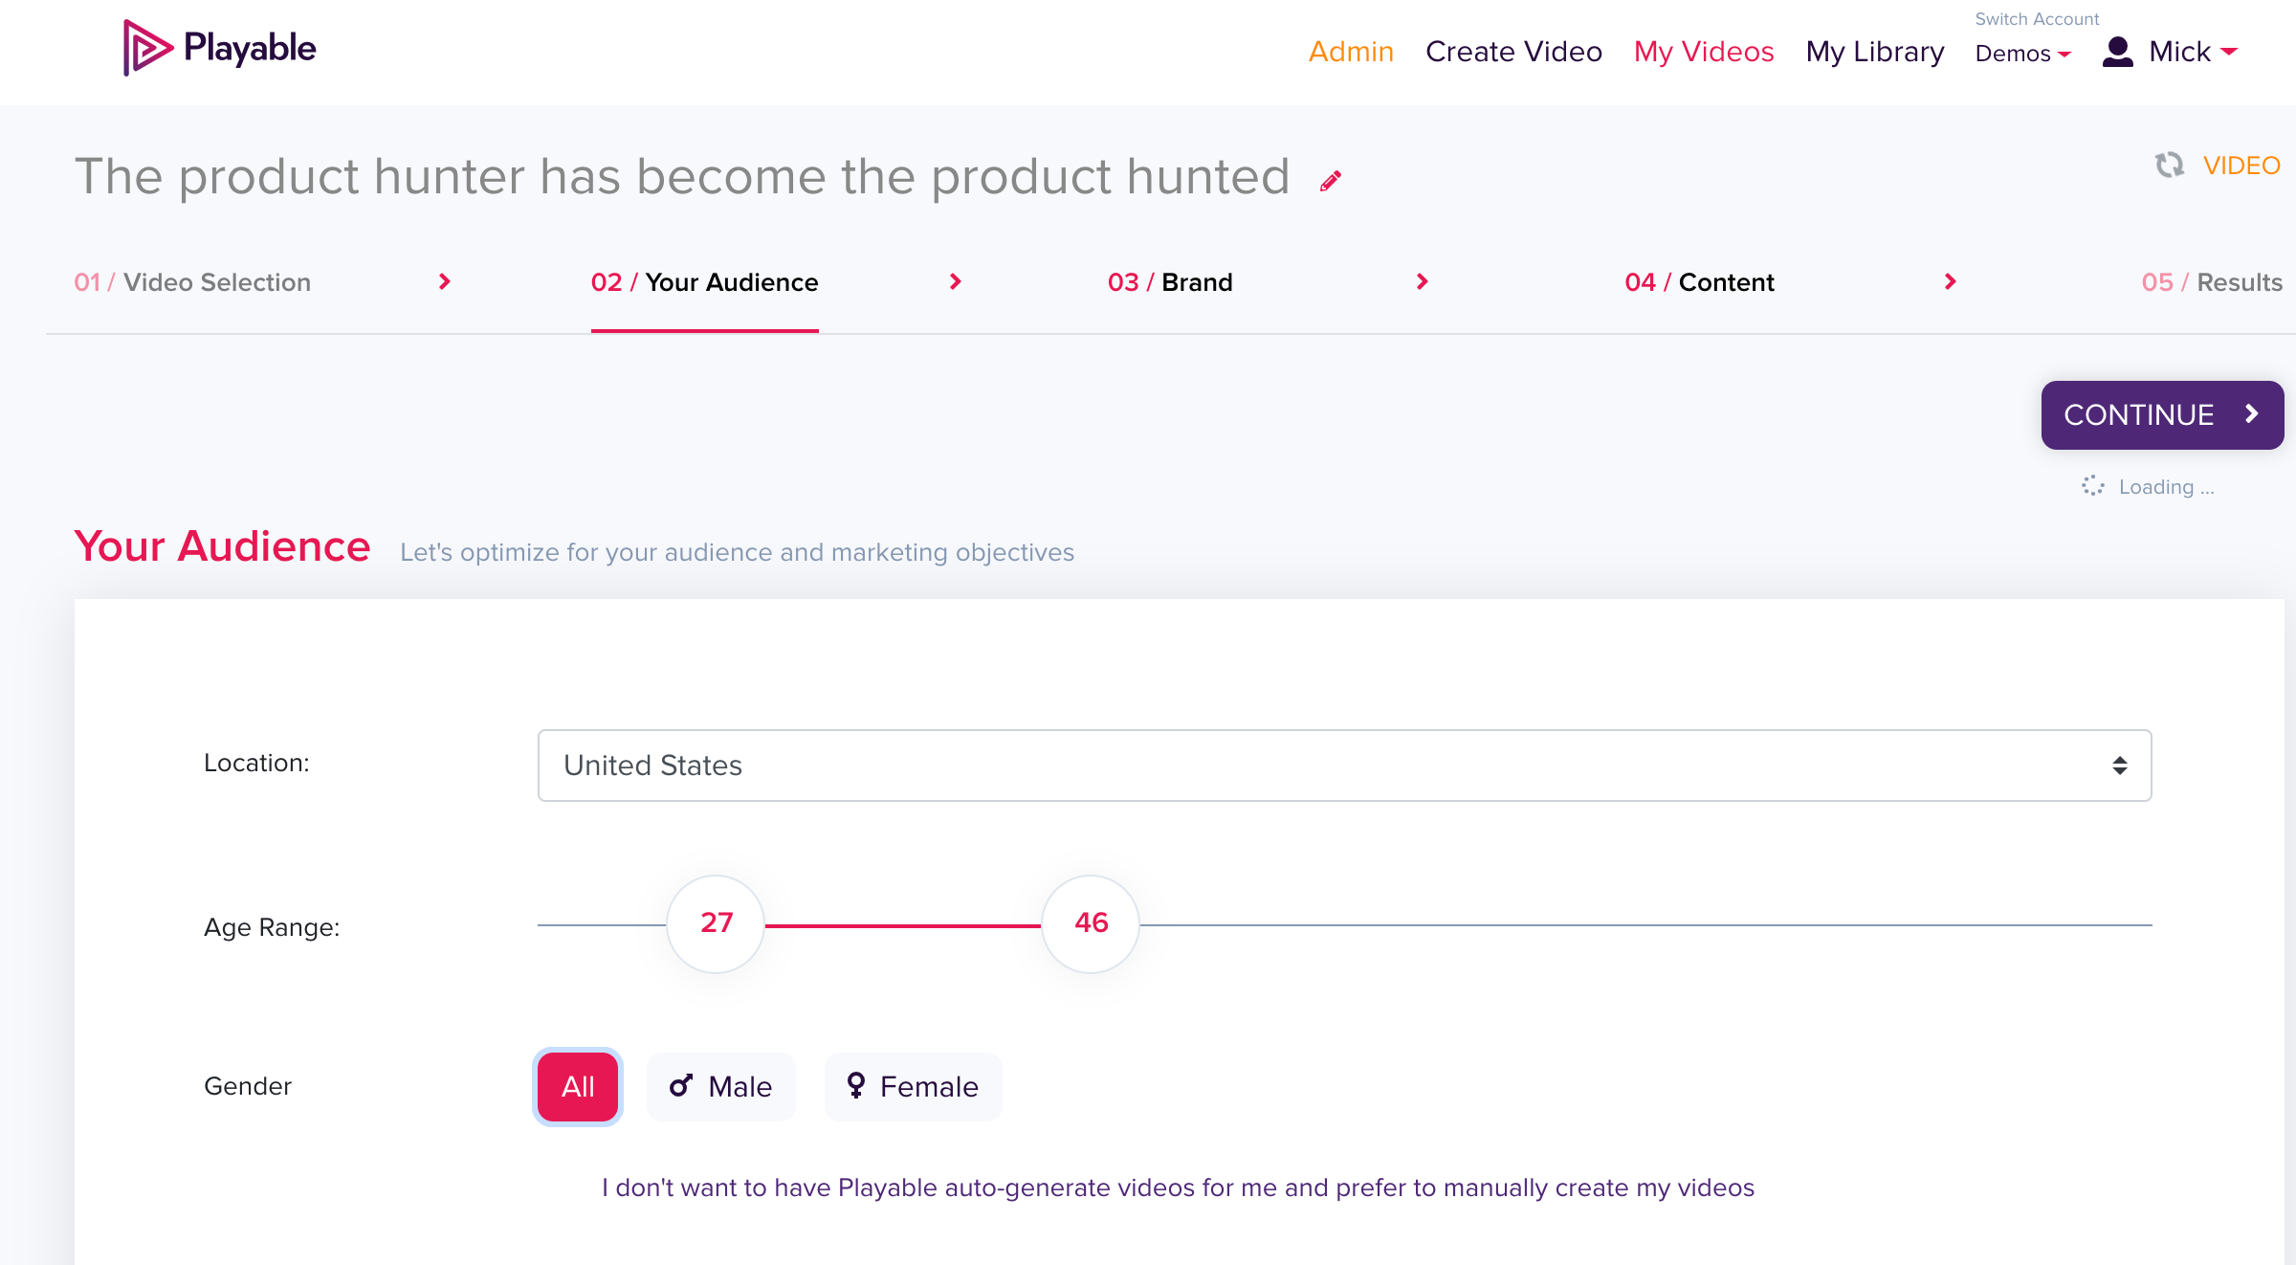Open the Mick user menu arrow
Image resolution: width=2296 pixels, height=1265 pixels.
[x=2229, y=52]
